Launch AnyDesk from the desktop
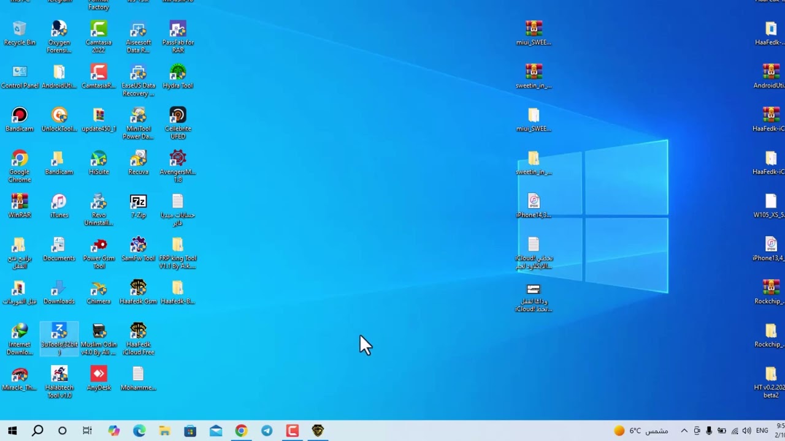The height and width of the screenshot is (441, 785). click(99, 379)
